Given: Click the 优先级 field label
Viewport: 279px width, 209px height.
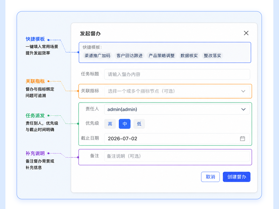Looking at the screenshot, I should (92, 123).
